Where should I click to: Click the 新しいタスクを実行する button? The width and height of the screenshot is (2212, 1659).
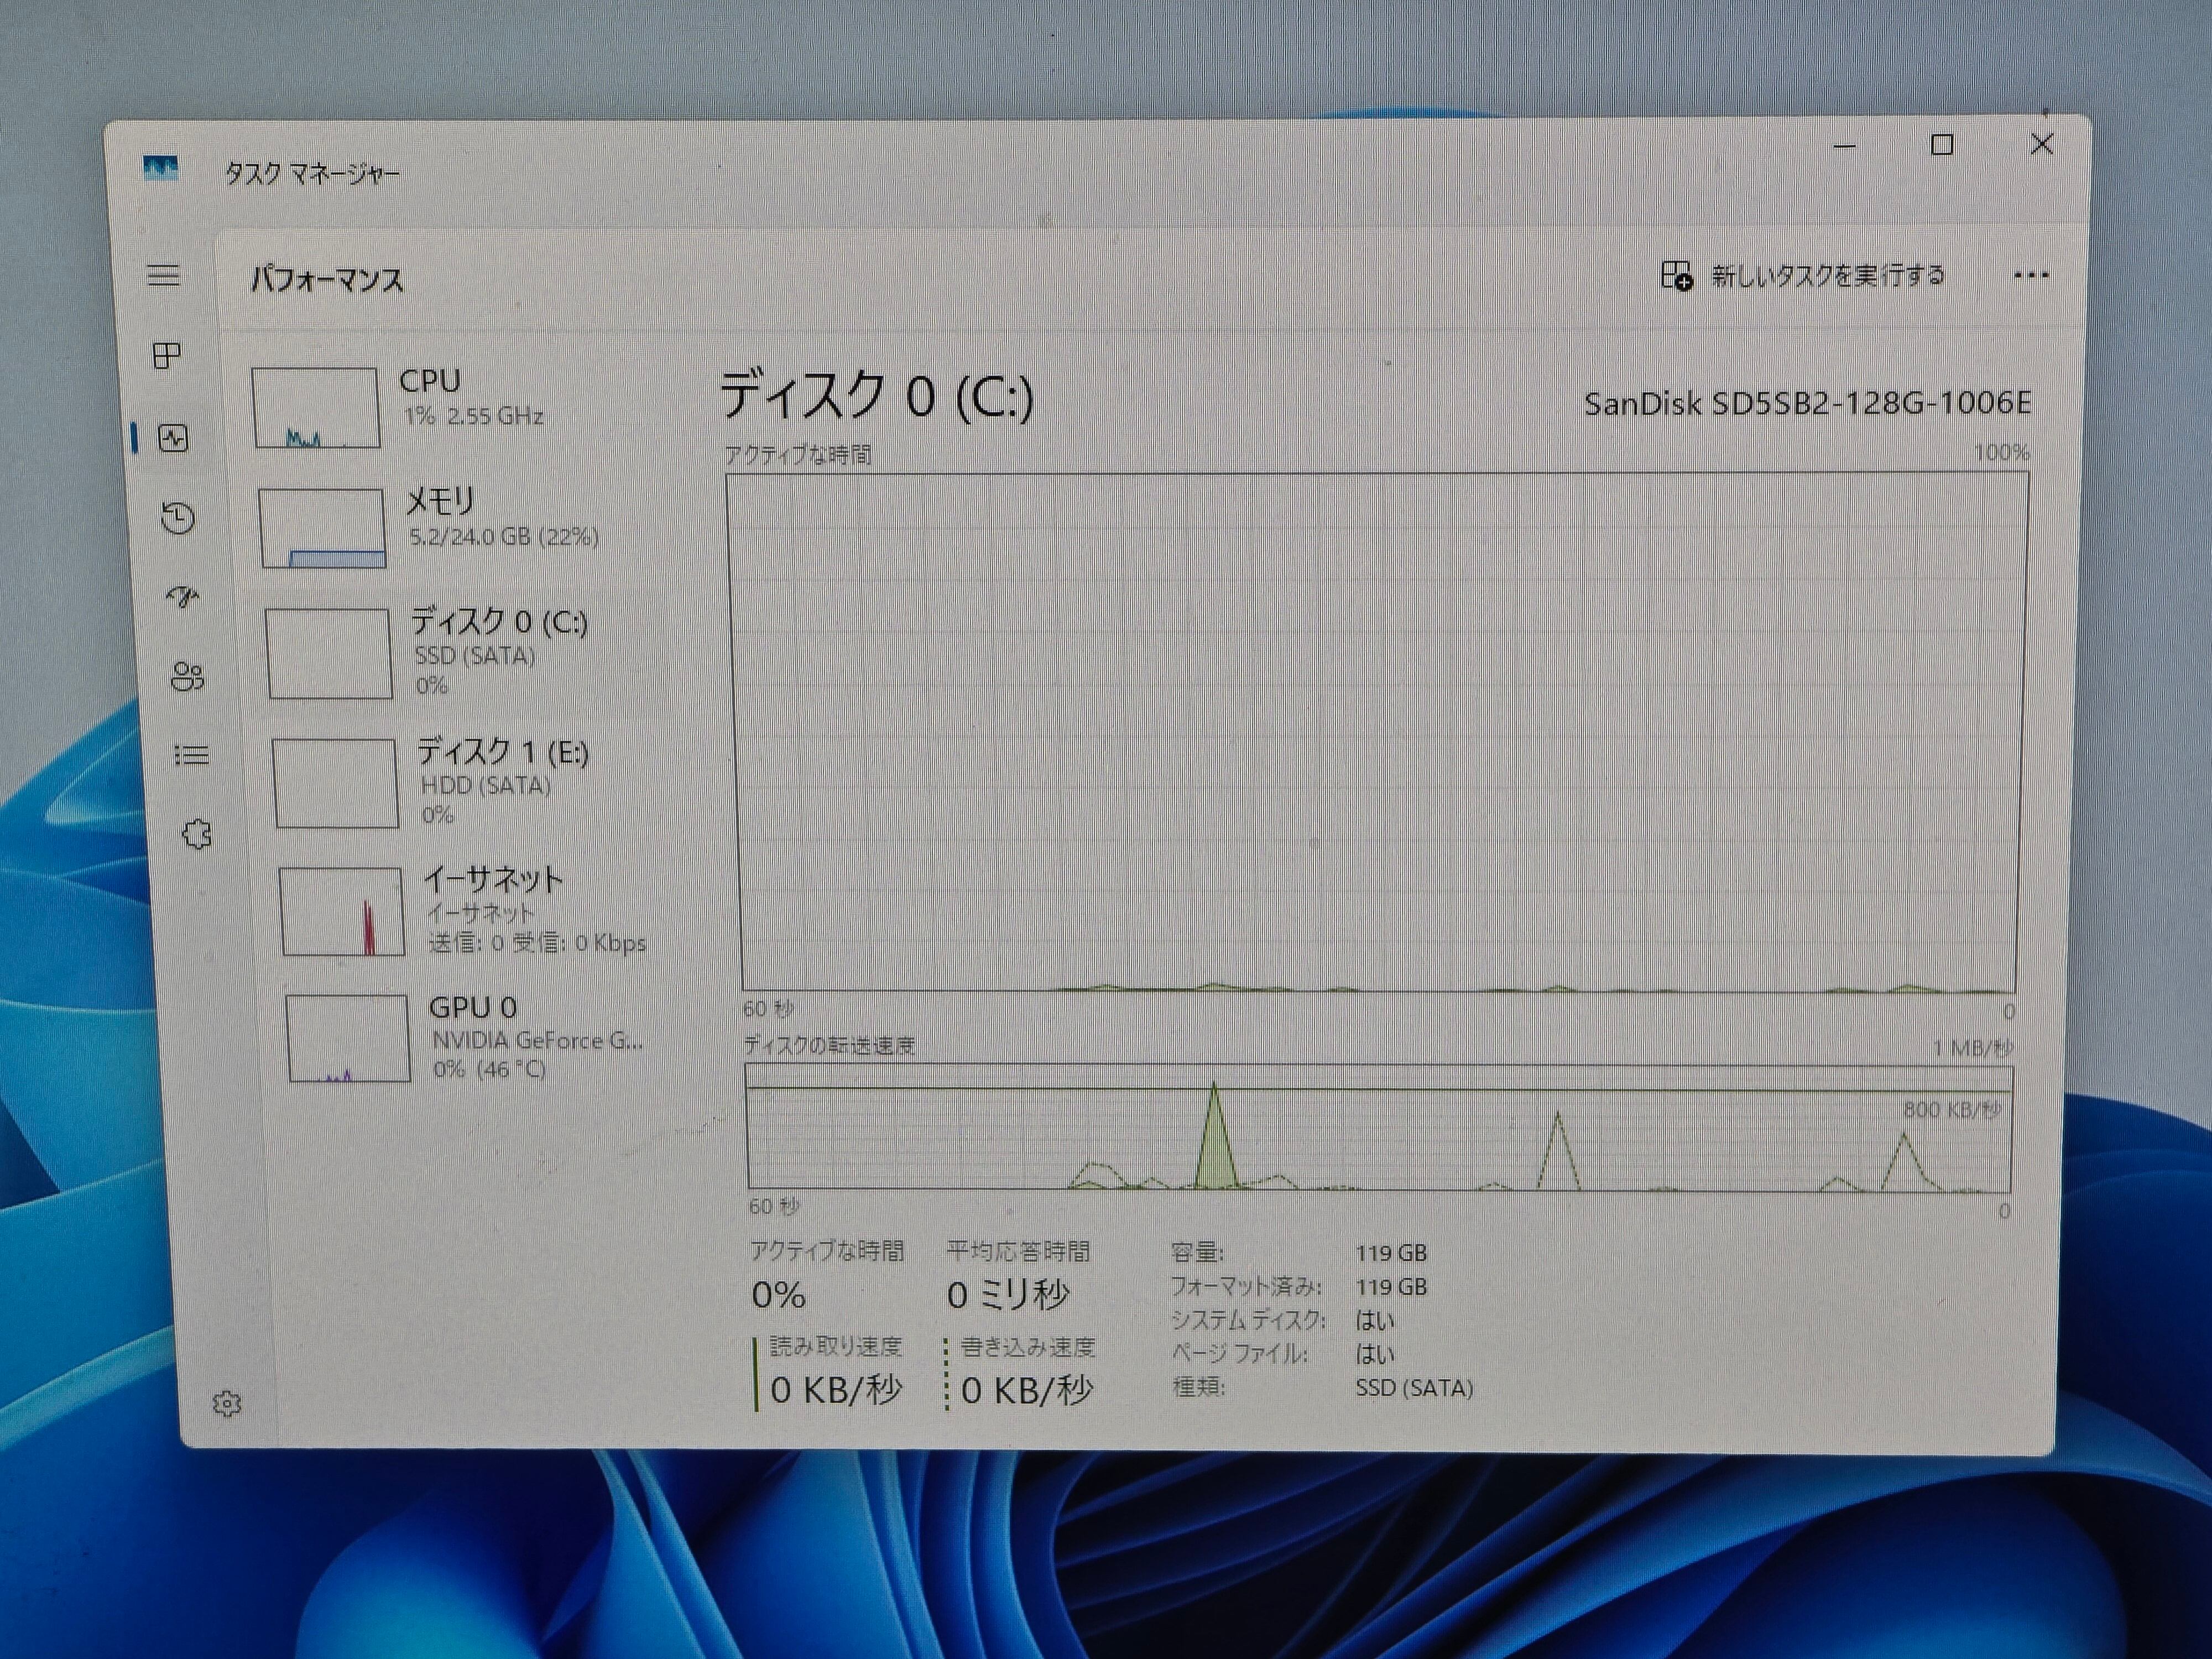pos(1803,276)
